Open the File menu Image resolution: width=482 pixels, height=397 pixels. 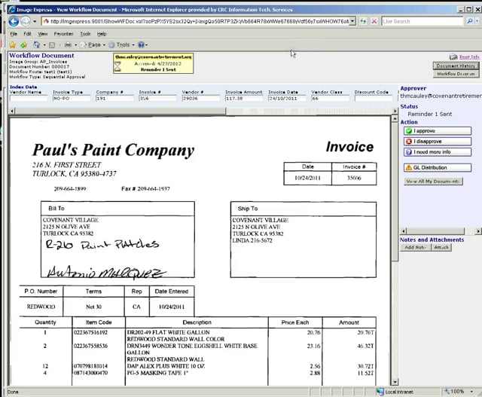click(x=14, y=34)
